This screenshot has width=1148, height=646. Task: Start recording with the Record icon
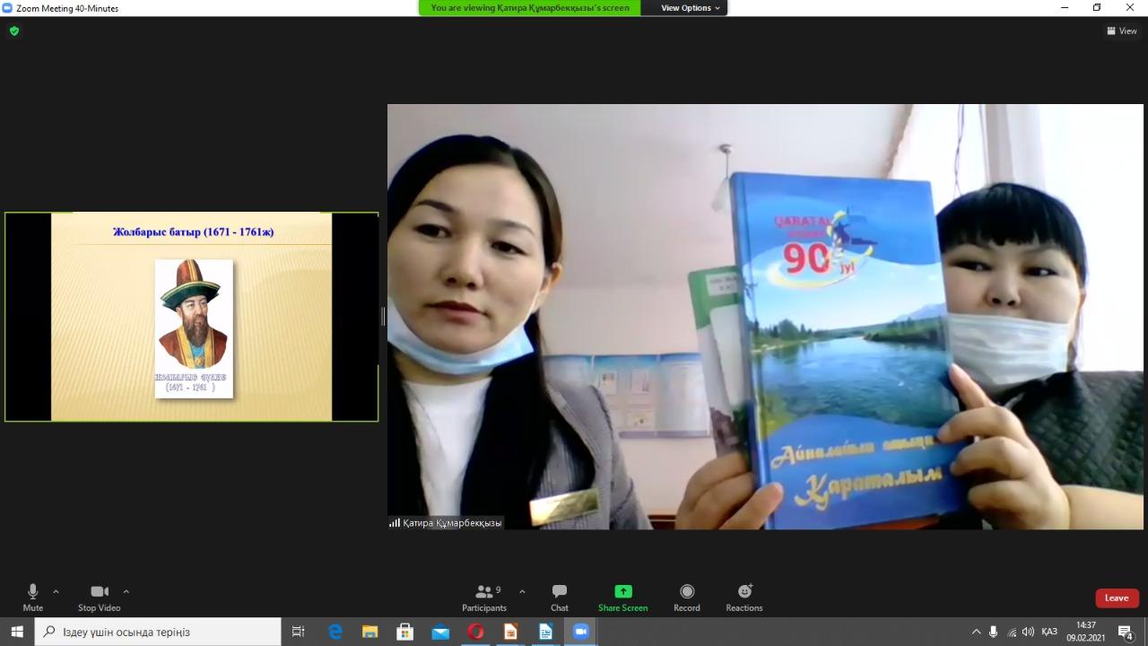point(687,597)
